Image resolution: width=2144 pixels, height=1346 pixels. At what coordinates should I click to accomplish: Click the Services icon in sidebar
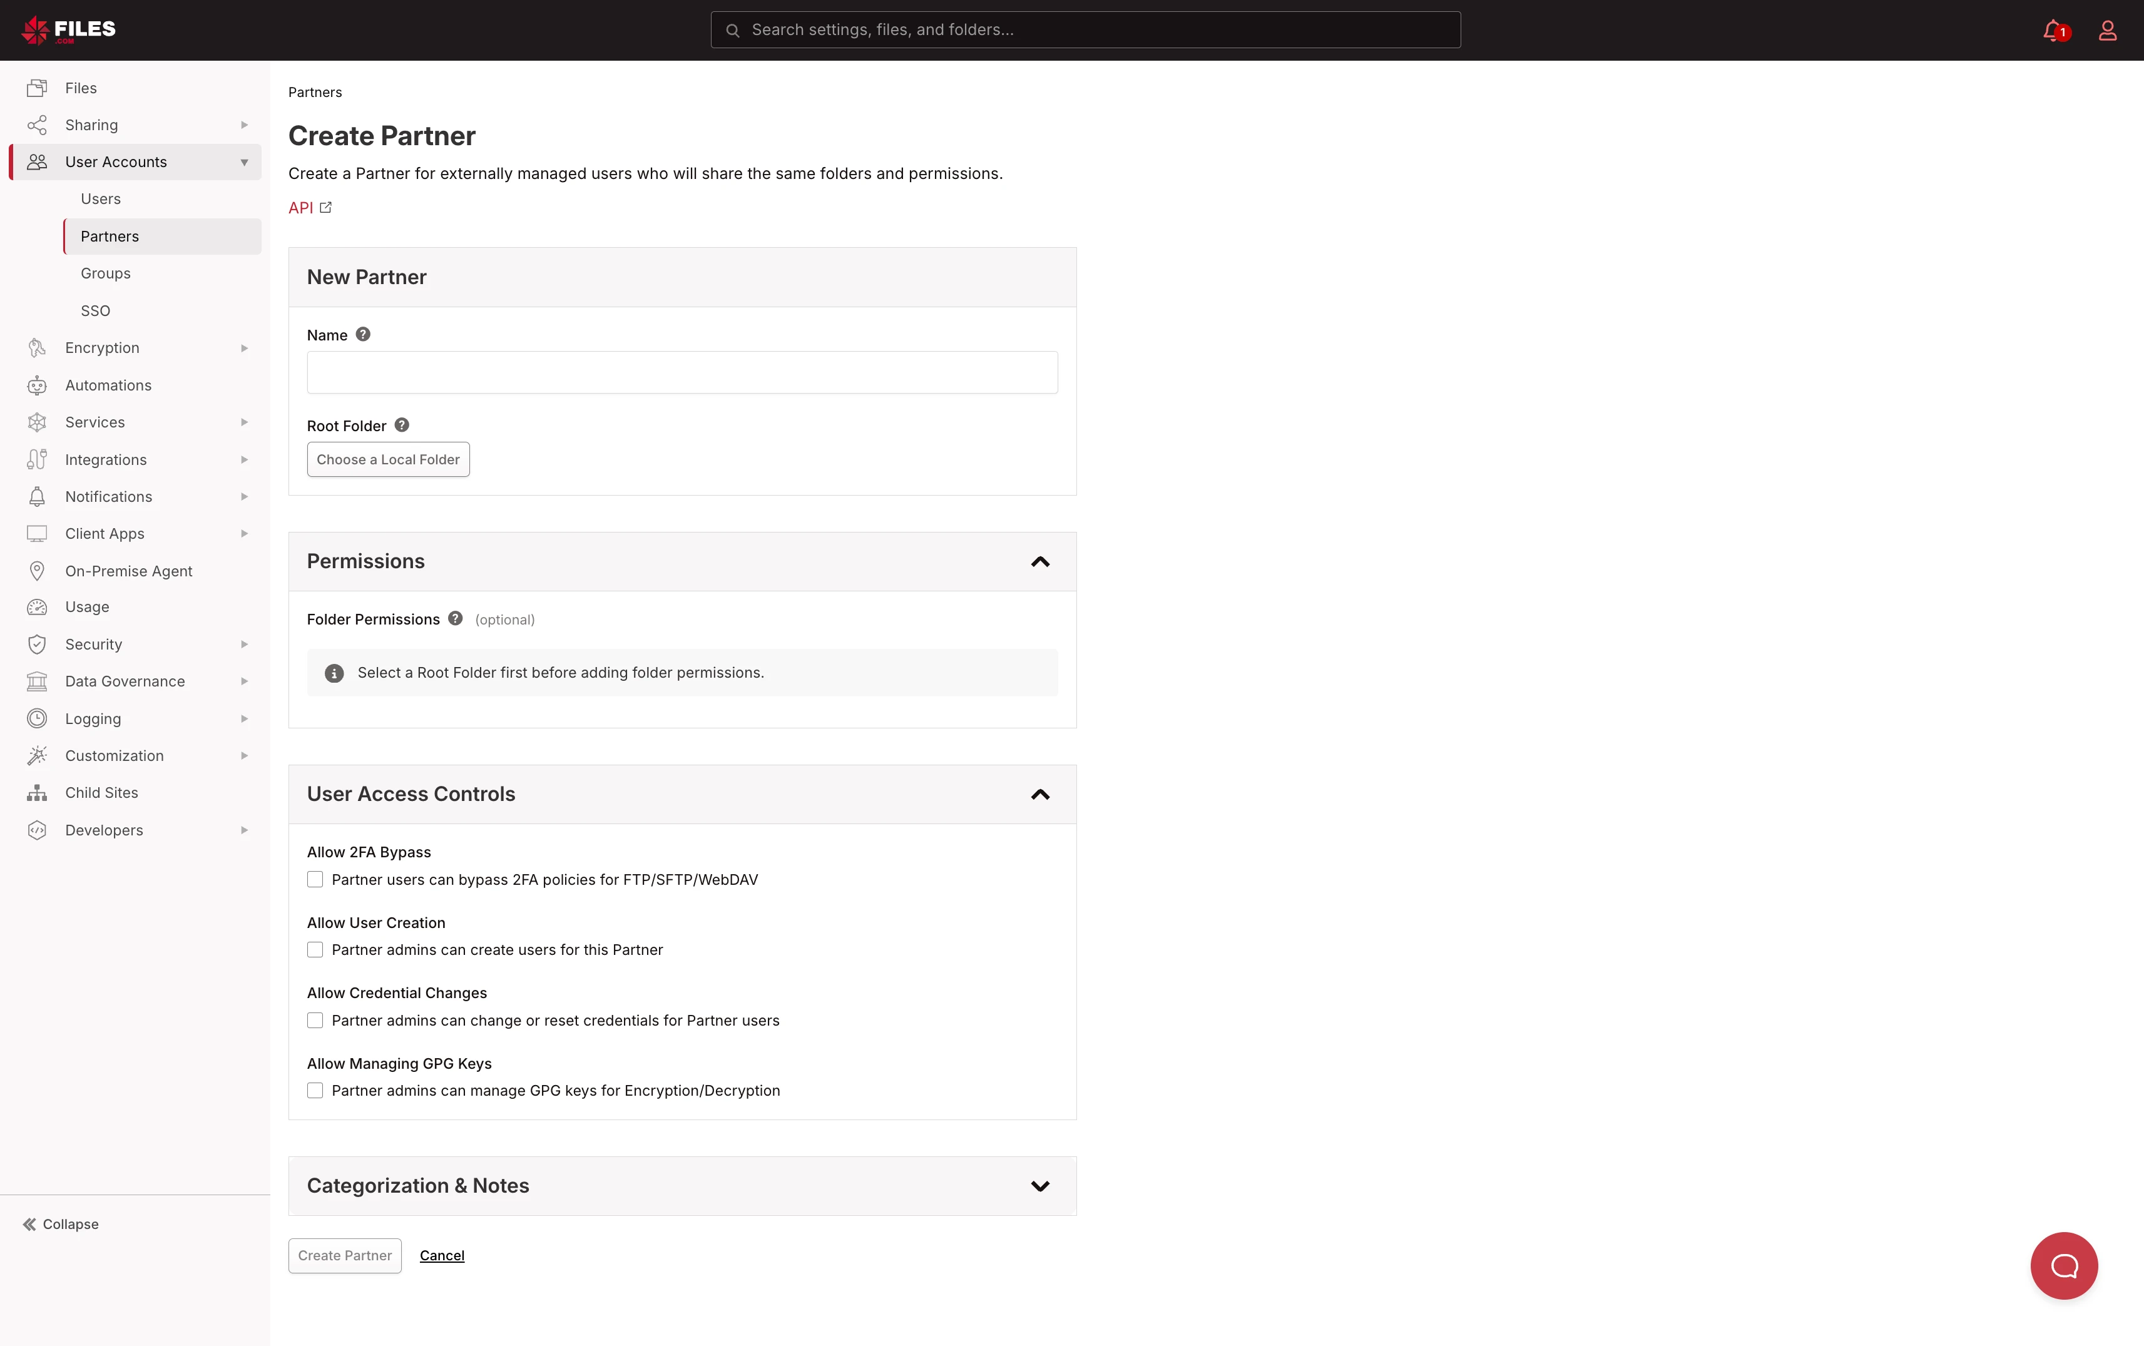36,422
